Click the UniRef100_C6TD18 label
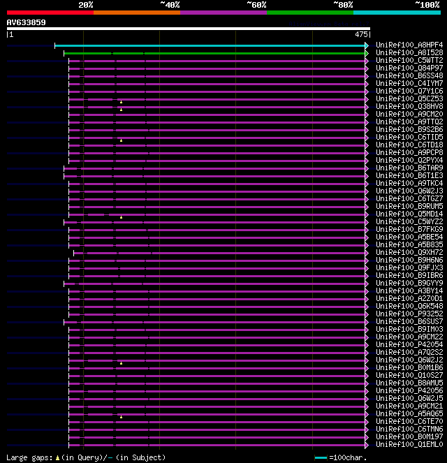The width and height of the screenshot is (447, 463). tap(409, 145)
